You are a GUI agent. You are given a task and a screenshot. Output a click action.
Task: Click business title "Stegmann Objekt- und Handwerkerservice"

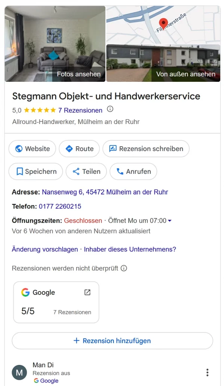tap(106, 96)
